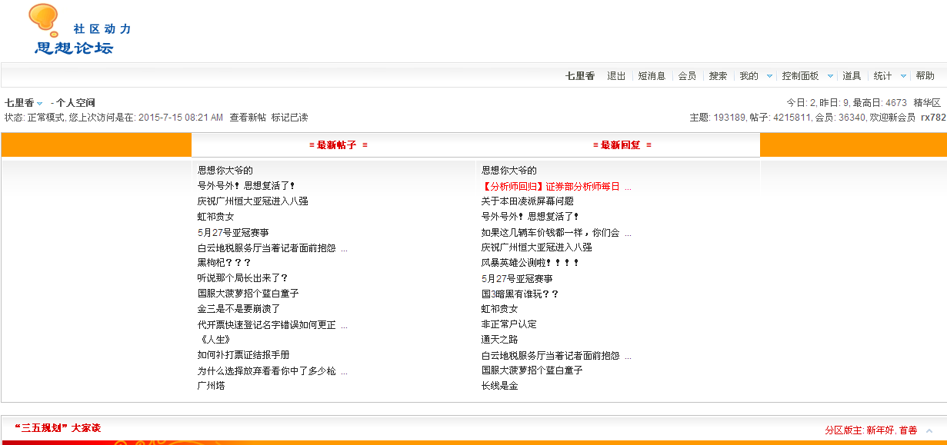Open the 会员 member list

coord(687,76)
